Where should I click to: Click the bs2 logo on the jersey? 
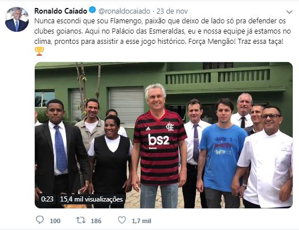tap(158, 139)
